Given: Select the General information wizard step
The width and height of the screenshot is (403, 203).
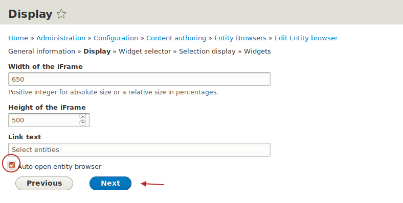Looking at the screenshot, I should 41,52.
